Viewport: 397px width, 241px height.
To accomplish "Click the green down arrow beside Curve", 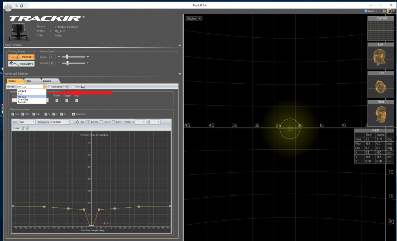I will point(27,128).
